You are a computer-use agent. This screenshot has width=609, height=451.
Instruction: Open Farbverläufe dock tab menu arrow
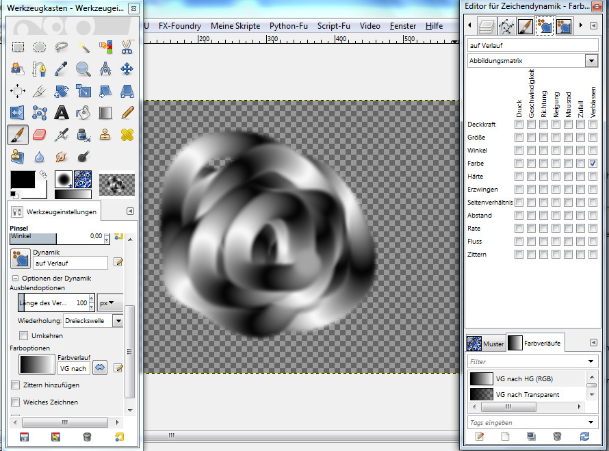pos(593,342)
